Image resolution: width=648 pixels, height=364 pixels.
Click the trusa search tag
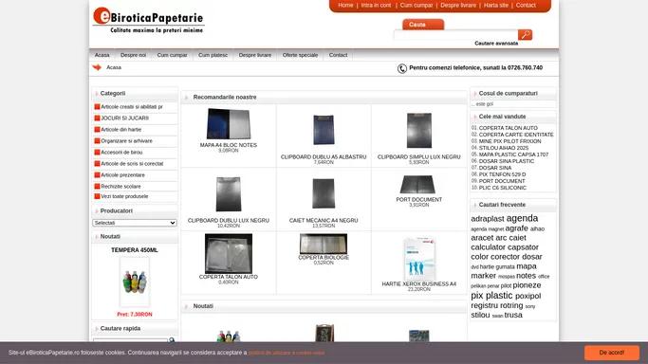pyautogui.click(x=513, y=315)
